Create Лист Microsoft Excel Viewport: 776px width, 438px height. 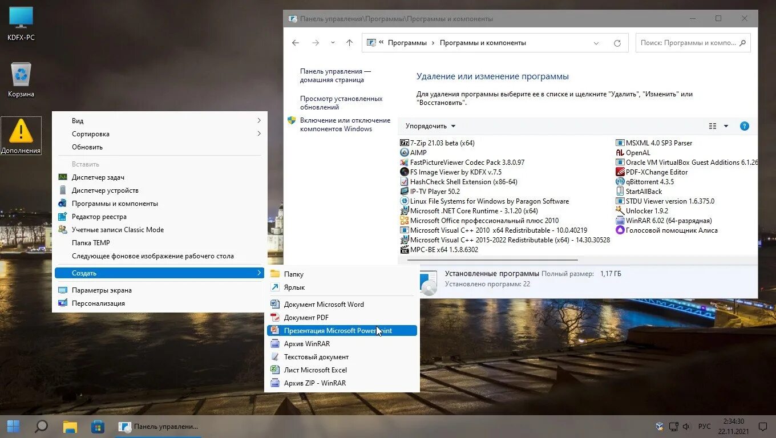point(342,370)
